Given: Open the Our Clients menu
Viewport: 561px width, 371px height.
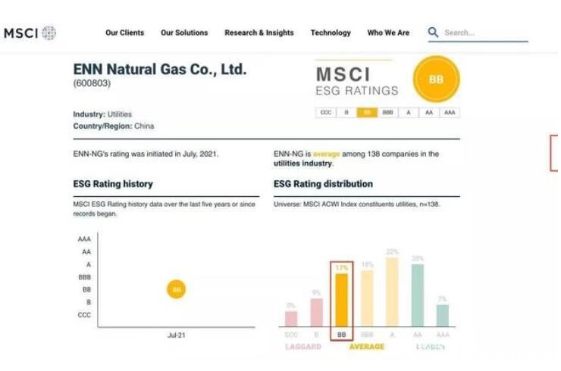Looking at the screenshot, I should click(124, 33).
